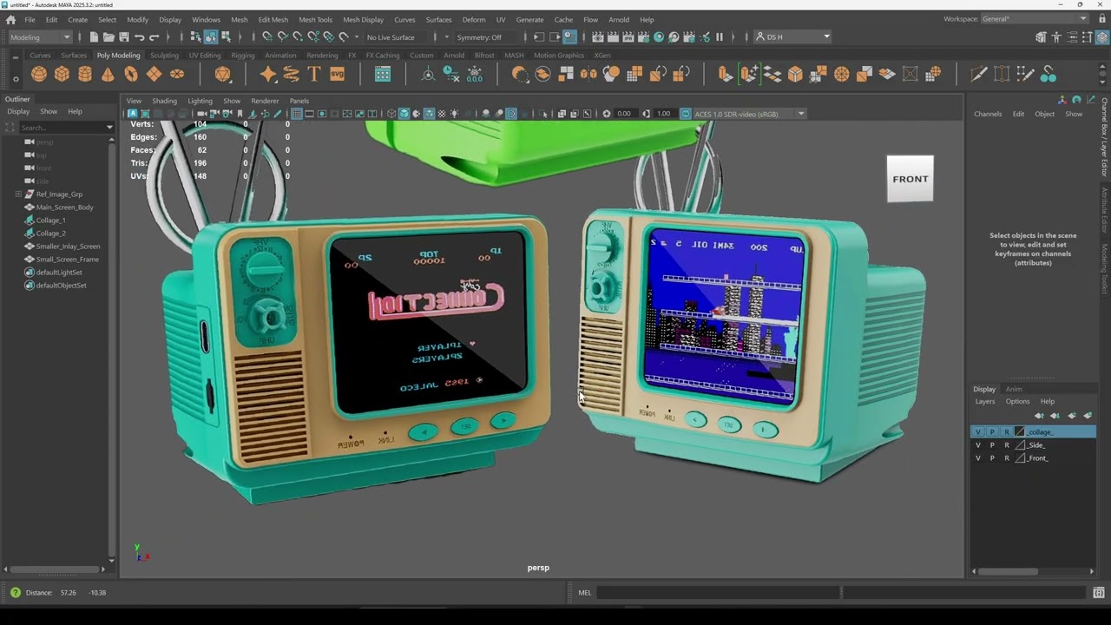Switch to the Anim layer tab

[1014, 389]
